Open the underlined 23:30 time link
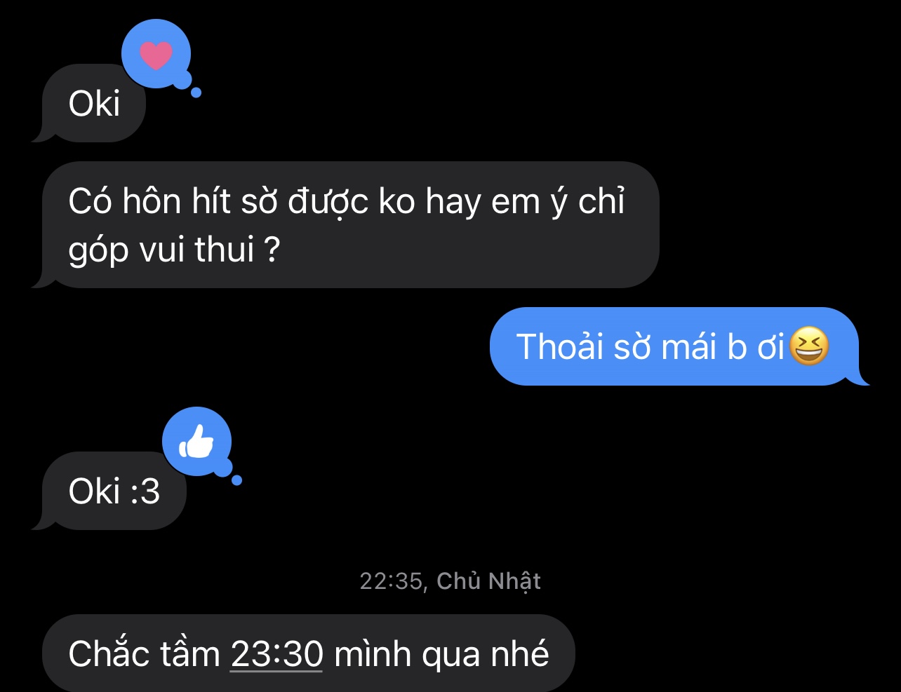 [x=276, y=654]
